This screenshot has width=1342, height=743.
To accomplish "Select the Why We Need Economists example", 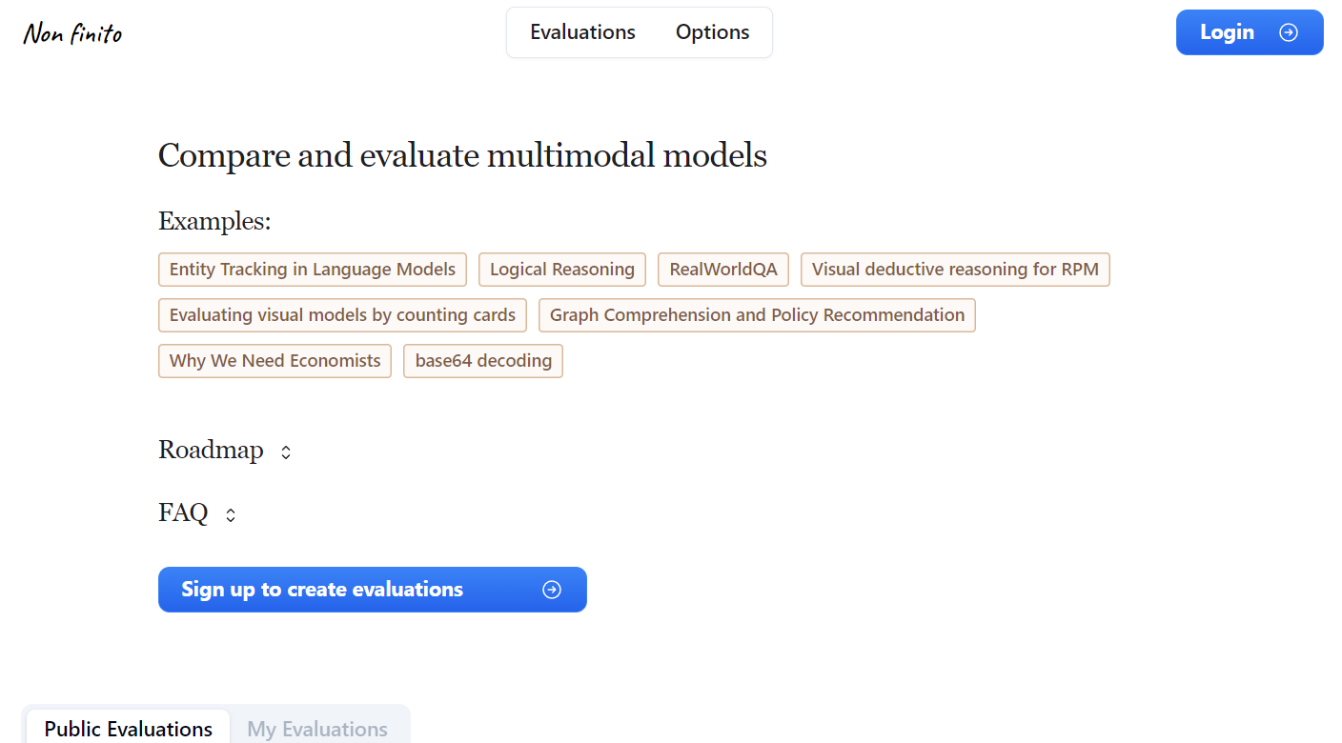I will tap(274, 361).
